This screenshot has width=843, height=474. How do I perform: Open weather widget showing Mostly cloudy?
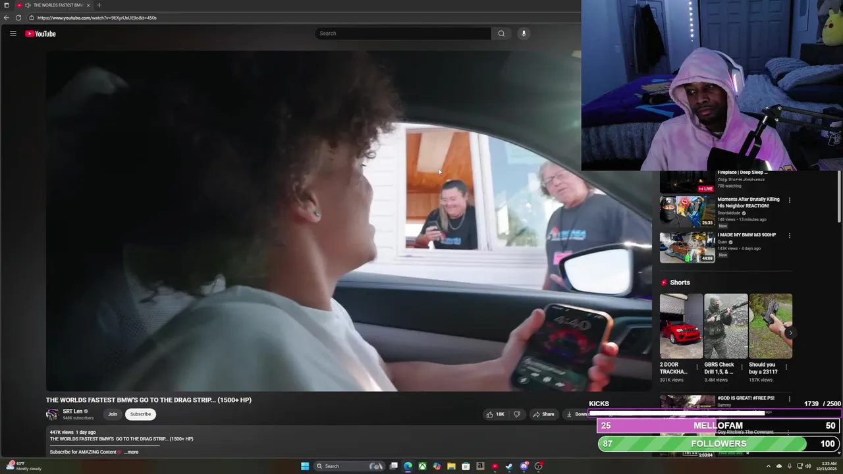[23, 466]
